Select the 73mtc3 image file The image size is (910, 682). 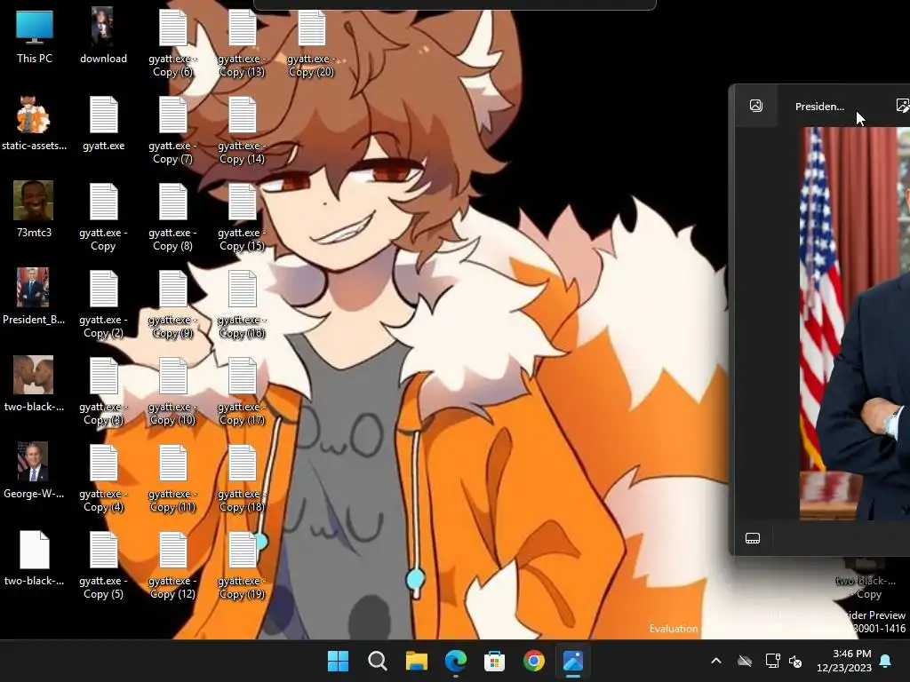34,210
